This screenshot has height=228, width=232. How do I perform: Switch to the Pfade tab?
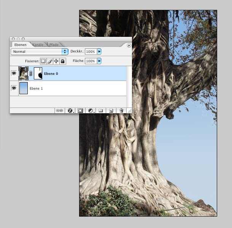(x=54, y=45)
